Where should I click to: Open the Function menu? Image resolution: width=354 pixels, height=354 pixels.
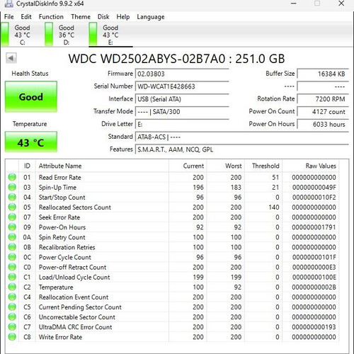51,17
